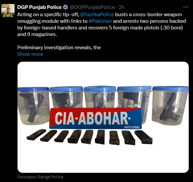Open the @DGPPunjabPolice handle link
The image size is (193, 182).
tap(92, 7)
